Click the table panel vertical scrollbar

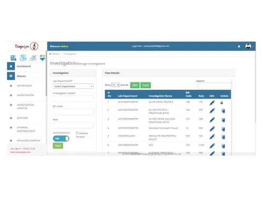[231, 117]
